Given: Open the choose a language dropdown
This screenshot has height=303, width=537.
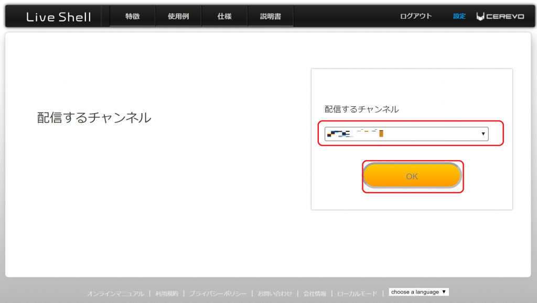Looking at the screenshot, I should [x=417, y=293].
